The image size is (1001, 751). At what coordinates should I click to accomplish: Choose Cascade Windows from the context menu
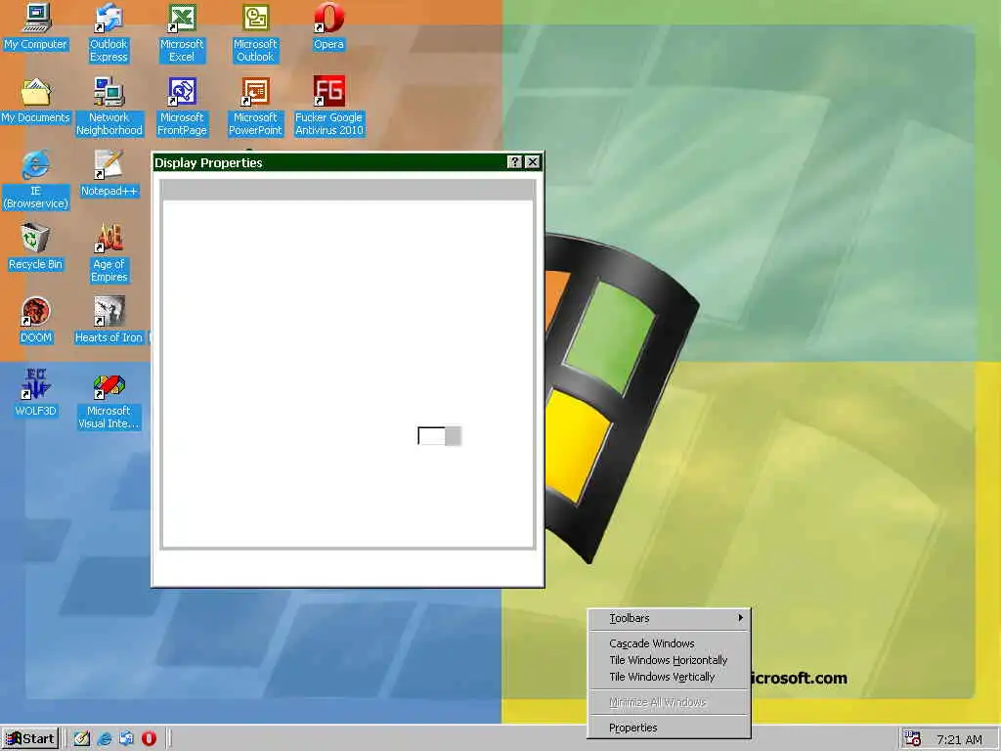669,643
